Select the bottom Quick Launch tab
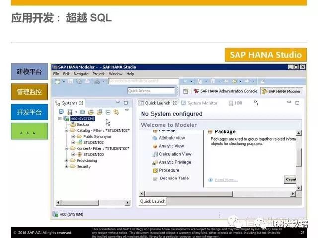Image resolution: width=318 pixels, height=238 pixels. [x=153, y=201]
